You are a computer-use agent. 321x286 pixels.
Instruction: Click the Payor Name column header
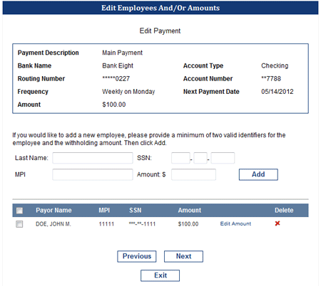click(x=53, y=211)
